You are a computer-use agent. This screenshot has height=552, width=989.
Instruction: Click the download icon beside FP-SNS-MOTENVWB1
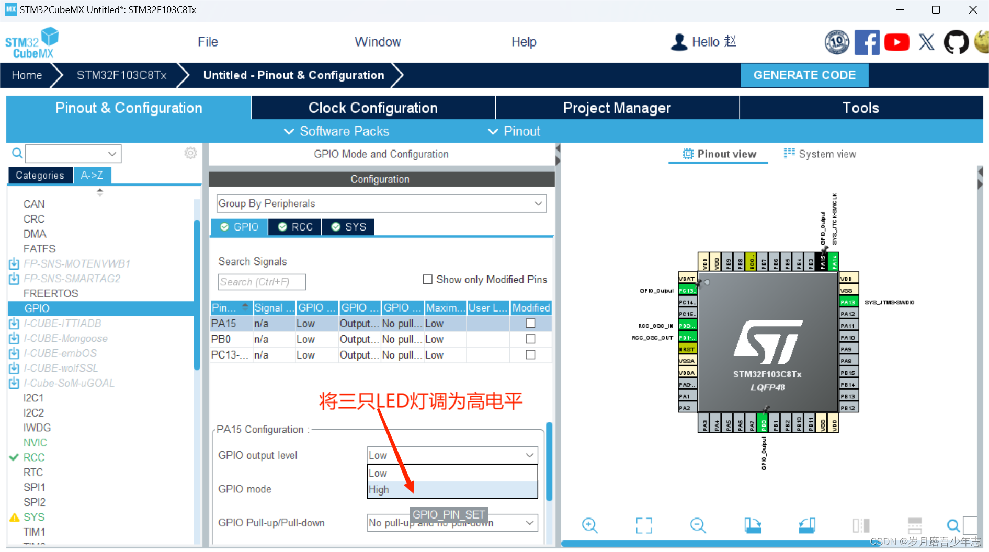tap(14, 264)
